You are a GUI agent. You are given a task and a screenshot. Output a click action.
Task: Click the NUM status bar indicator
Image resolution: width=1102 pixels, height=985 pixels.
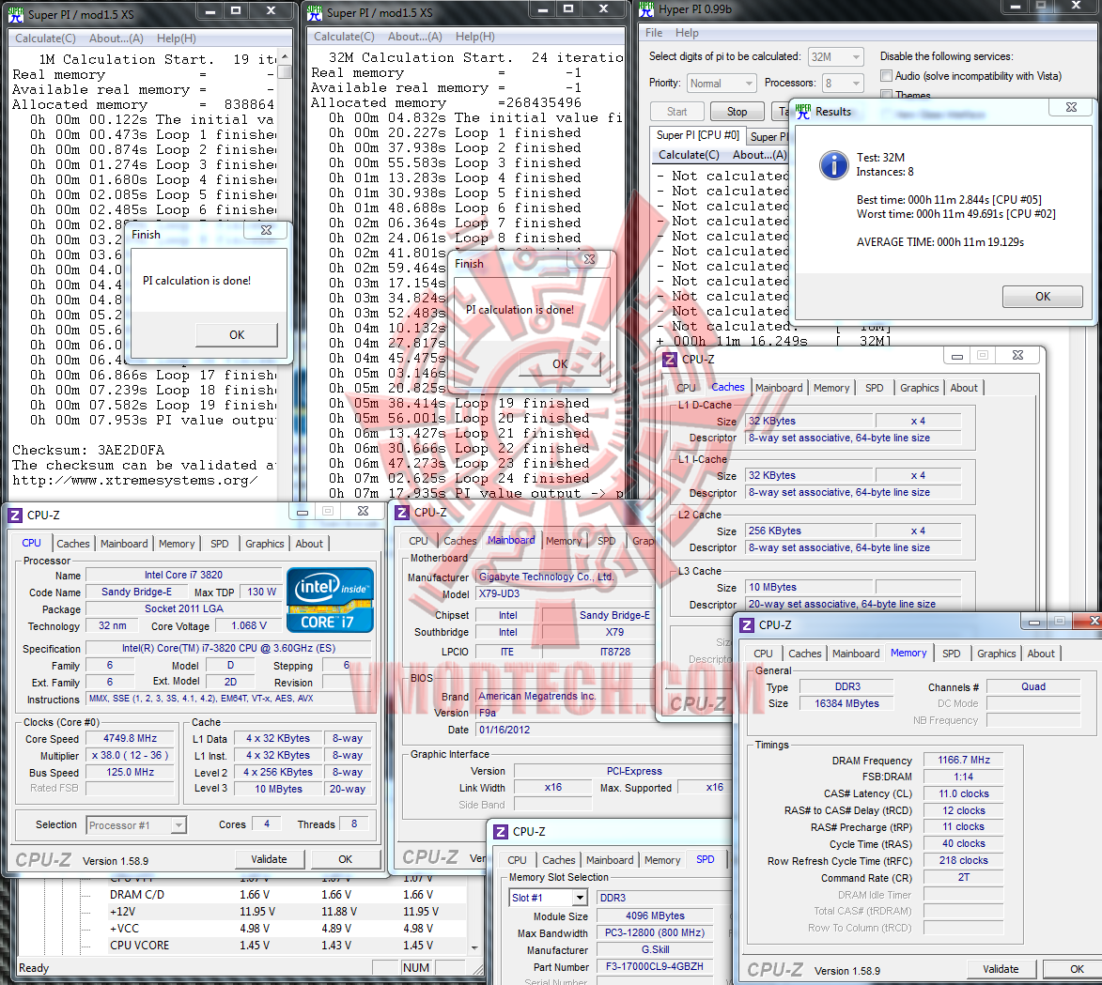(x=416, y=968)
